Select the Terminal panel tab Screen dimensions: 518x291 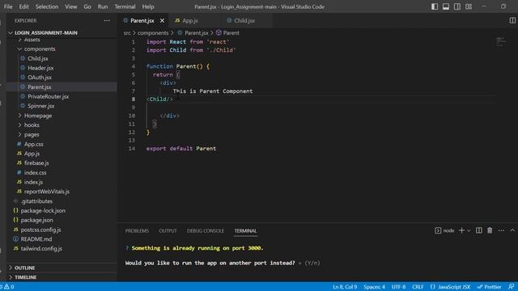tap(245, 230)
